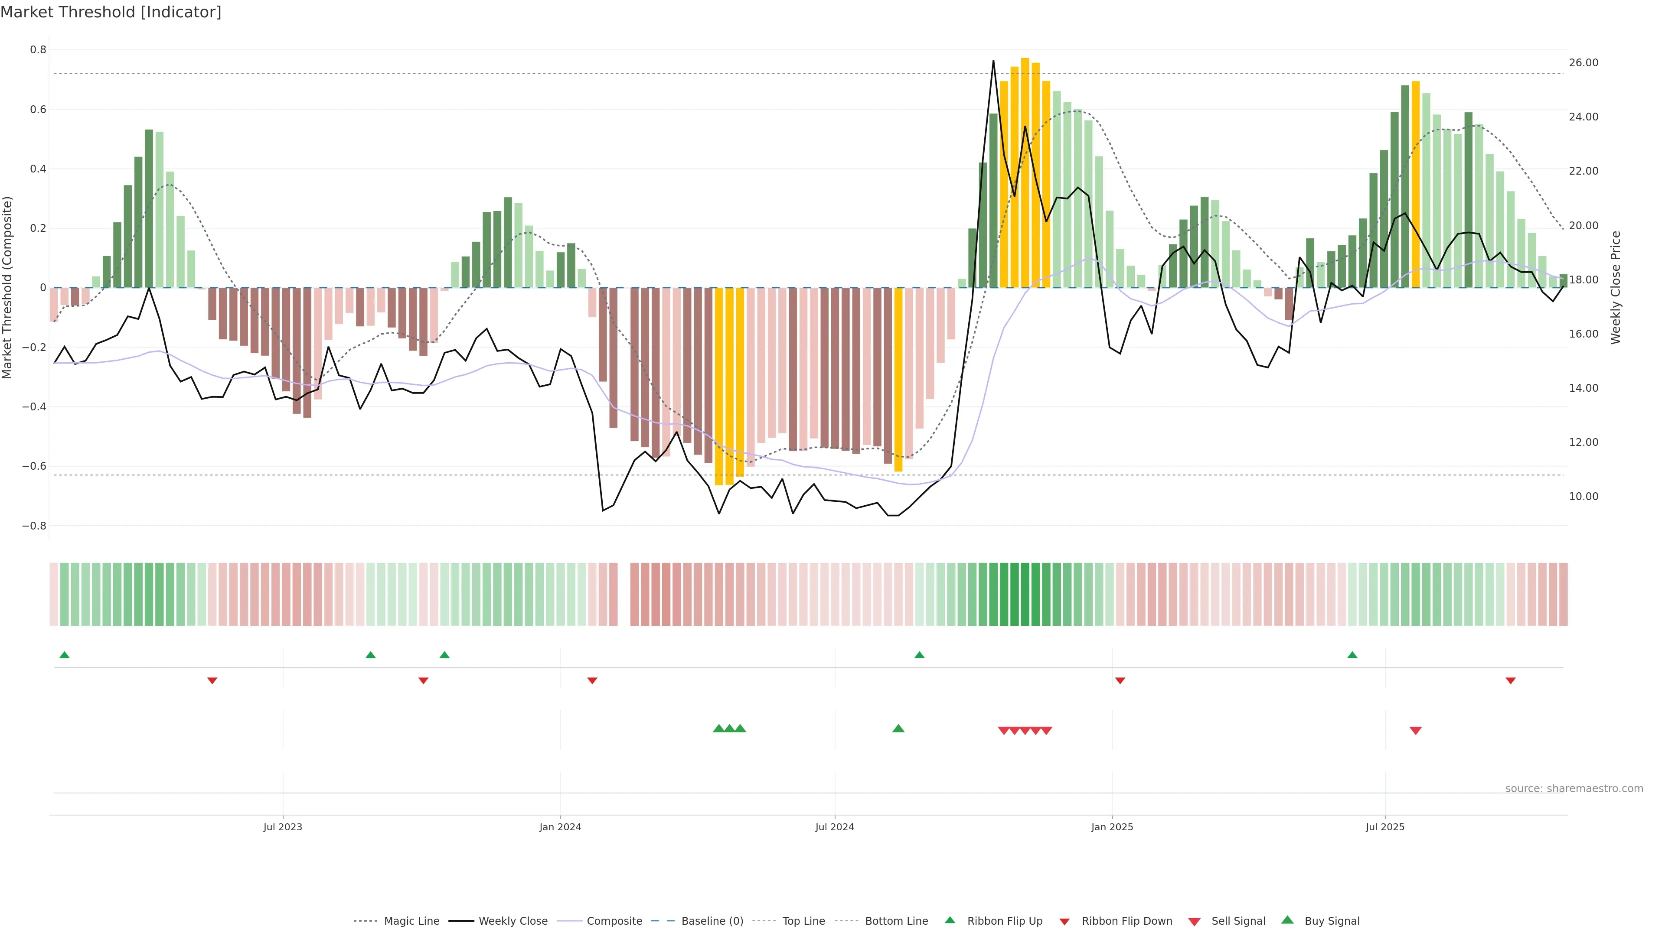Screen dimensions: 1665x936
Task: Click Ribbon Flip Up marker just before Jul 2025
Action: point(1352,655)
